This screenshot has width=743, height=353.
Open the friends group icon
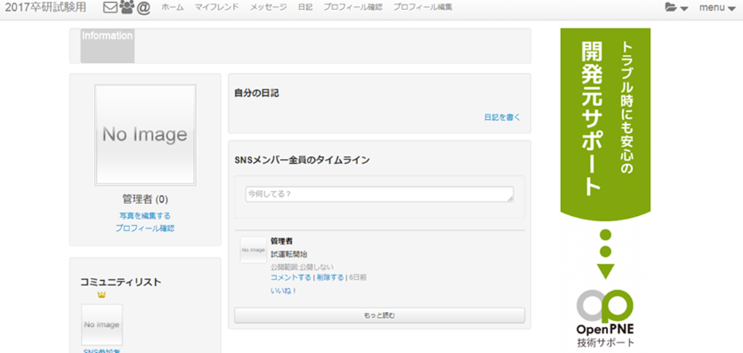point(127,8)
